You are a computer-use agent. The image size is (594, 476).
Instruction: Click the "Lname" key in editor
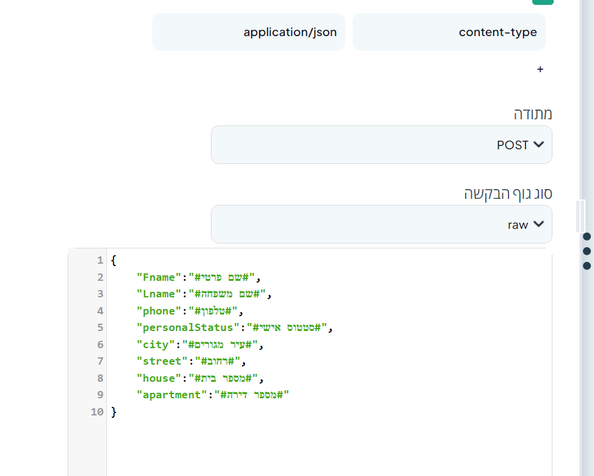coord(159,294)
